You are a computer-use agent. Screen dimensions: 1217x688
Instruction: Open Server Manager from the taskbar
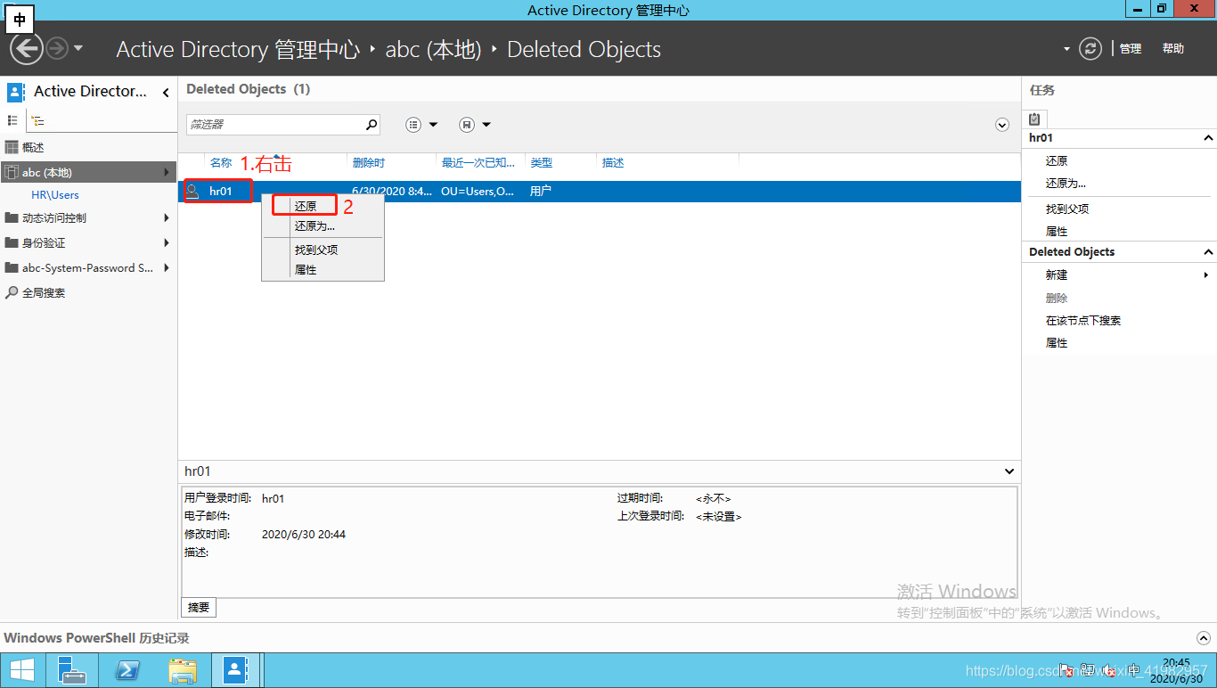coord(71,670)
